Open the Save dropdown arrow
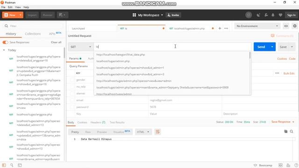Screen dimensions: 299x168 coord(292,47)
